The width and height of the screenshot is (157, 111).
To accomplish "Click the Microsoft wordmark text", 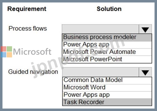I will click(32, 52).
